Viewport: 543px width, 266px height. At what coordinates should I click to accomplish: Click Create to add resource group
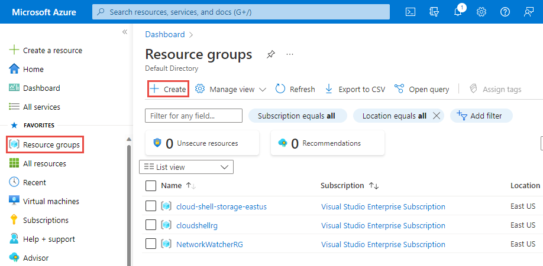168,90
